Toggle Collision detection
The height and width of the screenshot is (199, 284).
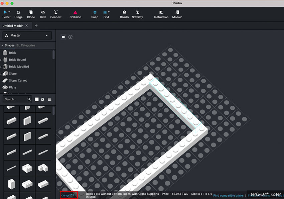(76, 14)
